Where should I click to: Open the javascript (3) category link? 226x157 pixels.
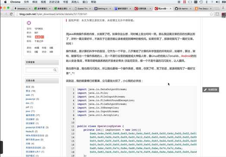coord(32,99)
